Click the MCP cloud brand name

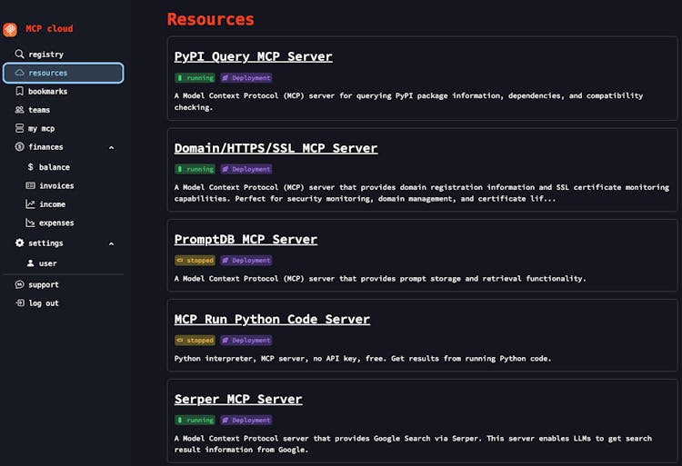(x=49, y=29)
